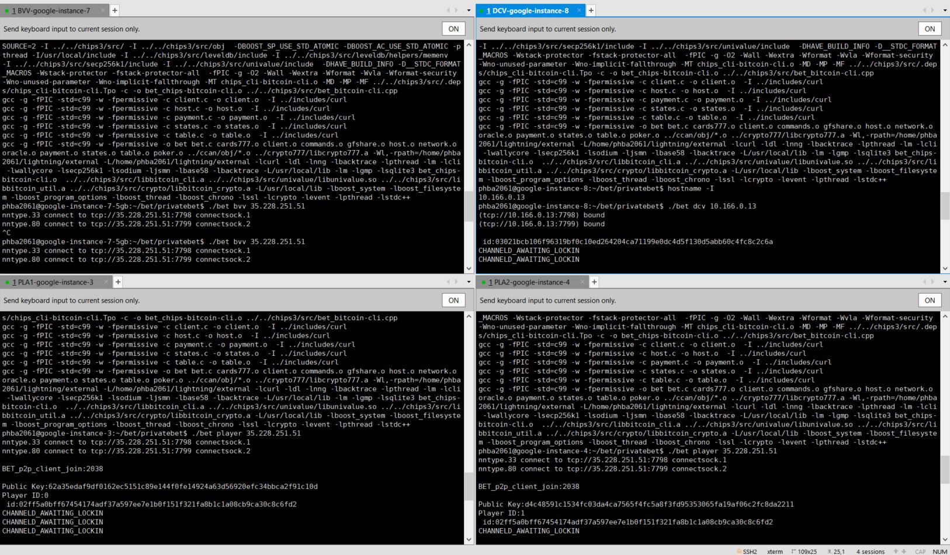This screenshot has width=950, height=555.
Task: Add new tab next to BVV-google-instance-7
Action: point(115,11)
